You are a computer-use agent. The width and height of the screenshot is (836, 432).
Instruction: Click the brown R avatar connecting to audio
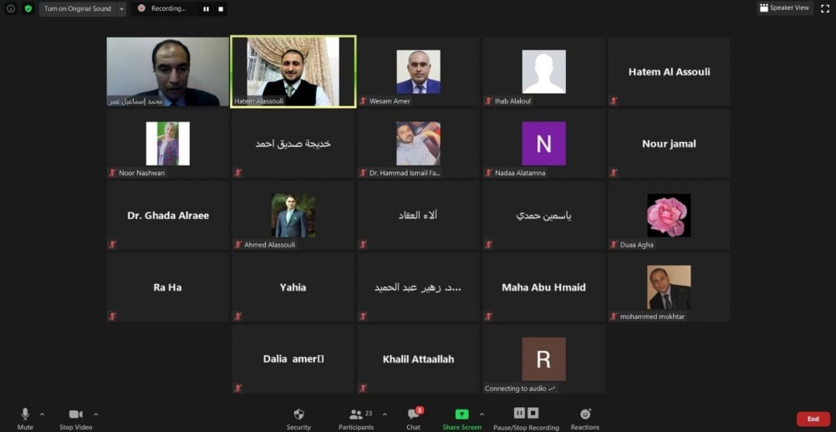544,359
